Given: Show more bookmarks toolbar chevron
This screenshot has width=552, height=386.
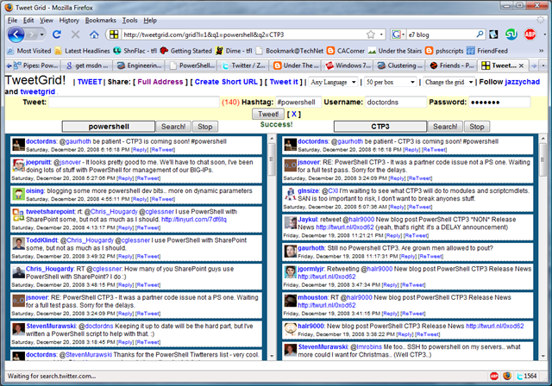Looking at the screenshot, I should pyautogui.click(x=541, y=51).
